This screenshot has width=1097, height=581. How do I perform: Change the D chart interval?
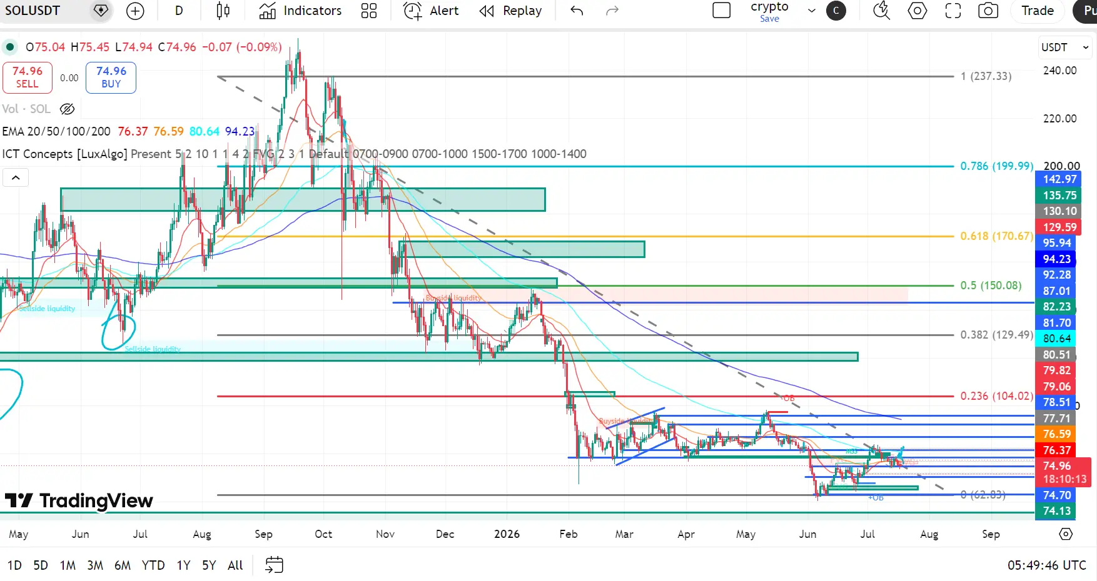(x=179, y=11)
